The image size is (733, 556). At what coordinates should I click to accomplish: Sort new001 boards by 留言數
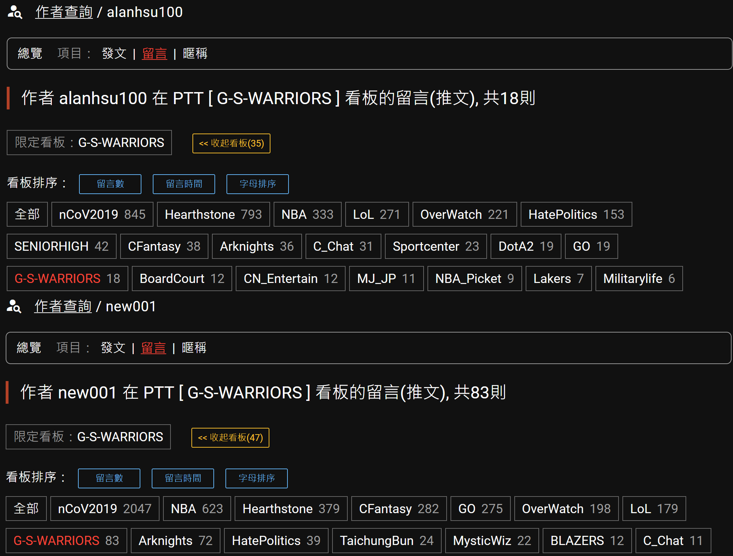point(109,478)
